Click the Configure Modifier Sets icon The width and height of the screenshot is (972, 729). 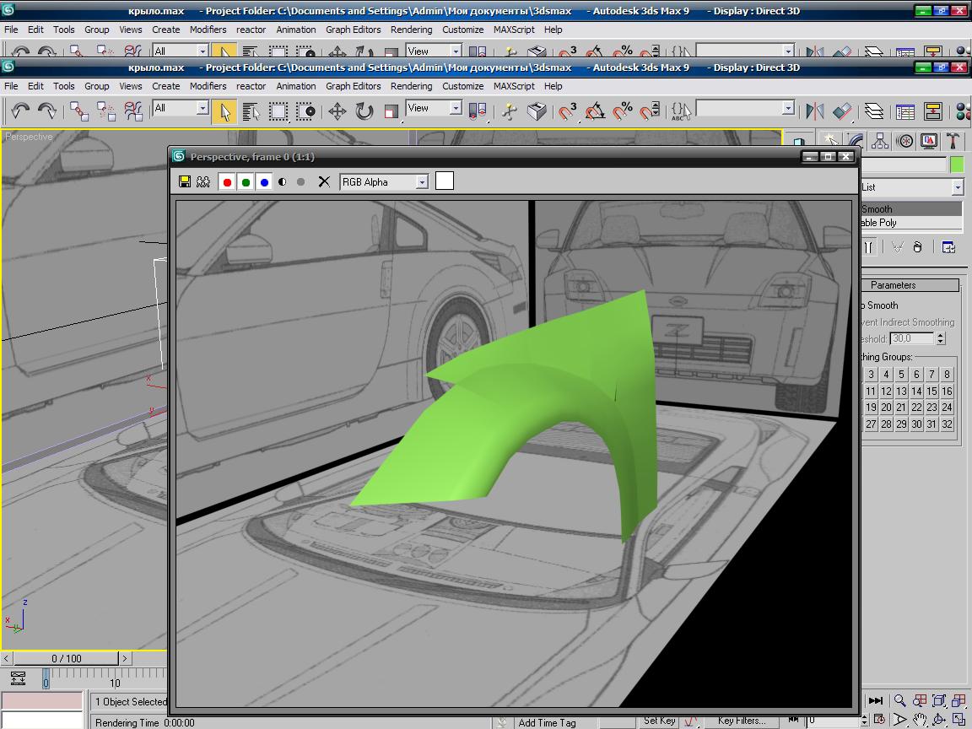click(948, 246)
